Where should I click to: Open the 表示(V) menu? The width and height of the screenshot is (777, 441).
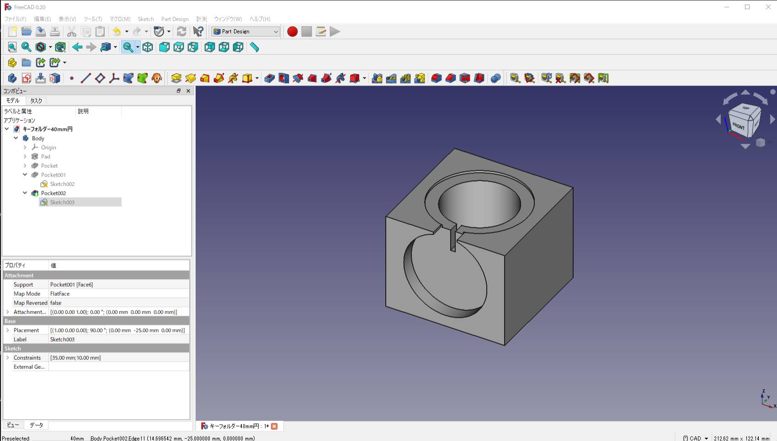click(x=67, y=19)
